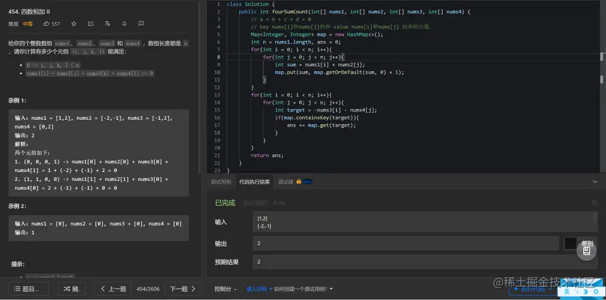Click the 454/2606 problem counter
The height and width of the screenshot is (300, 606).
pos(148,289)
